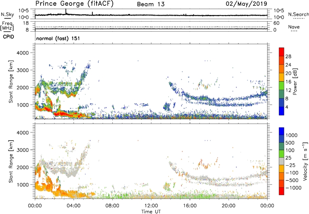Click the '12:00' time tick label
309x214 pixels.
(x=151, y=206)
